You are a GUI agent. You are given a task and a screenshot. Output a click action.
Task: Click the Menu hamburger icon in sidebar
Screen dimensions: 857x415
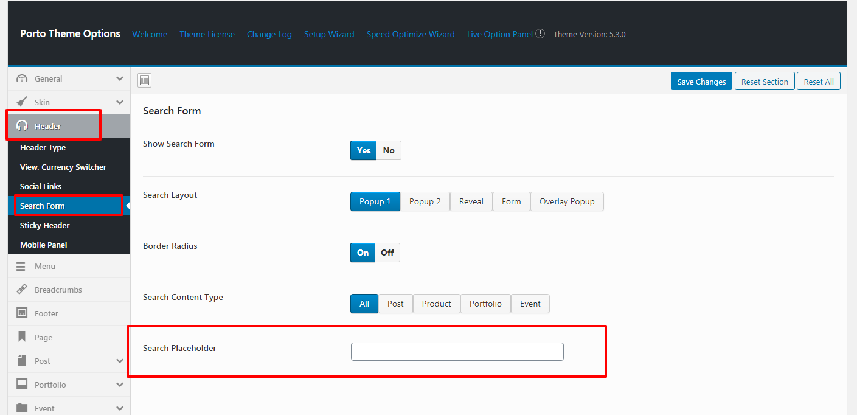pyautogui.click(x=21, y=267)
